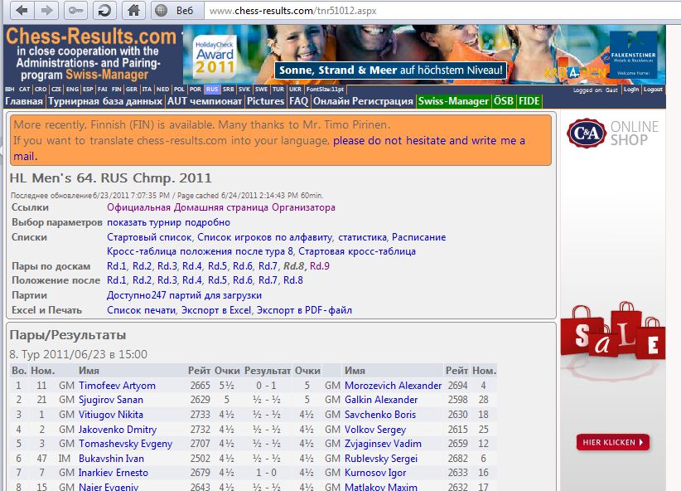Select the FIN language button
681x491 pixels.
(117, 89)
